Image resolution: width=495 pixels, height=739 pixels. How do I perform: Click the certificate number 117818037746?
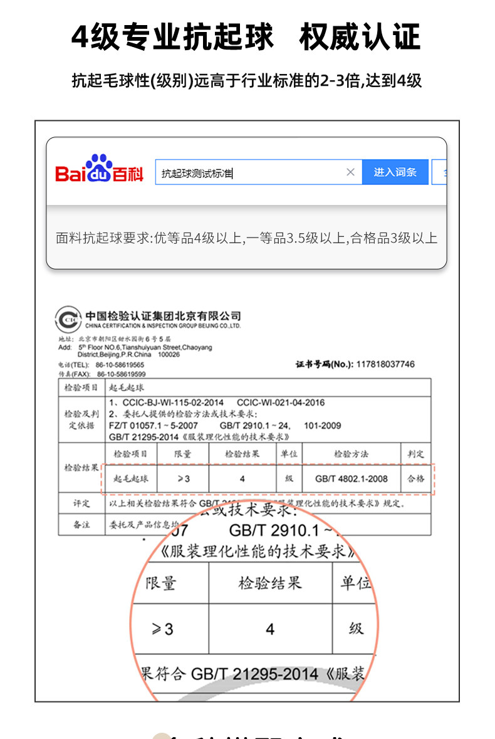coord(385,364)
